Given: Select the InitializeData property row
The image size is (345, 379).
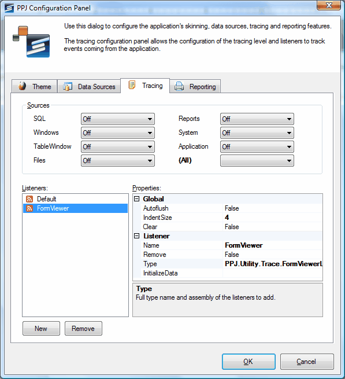Looking at the screenshot, I should [232, 273].
